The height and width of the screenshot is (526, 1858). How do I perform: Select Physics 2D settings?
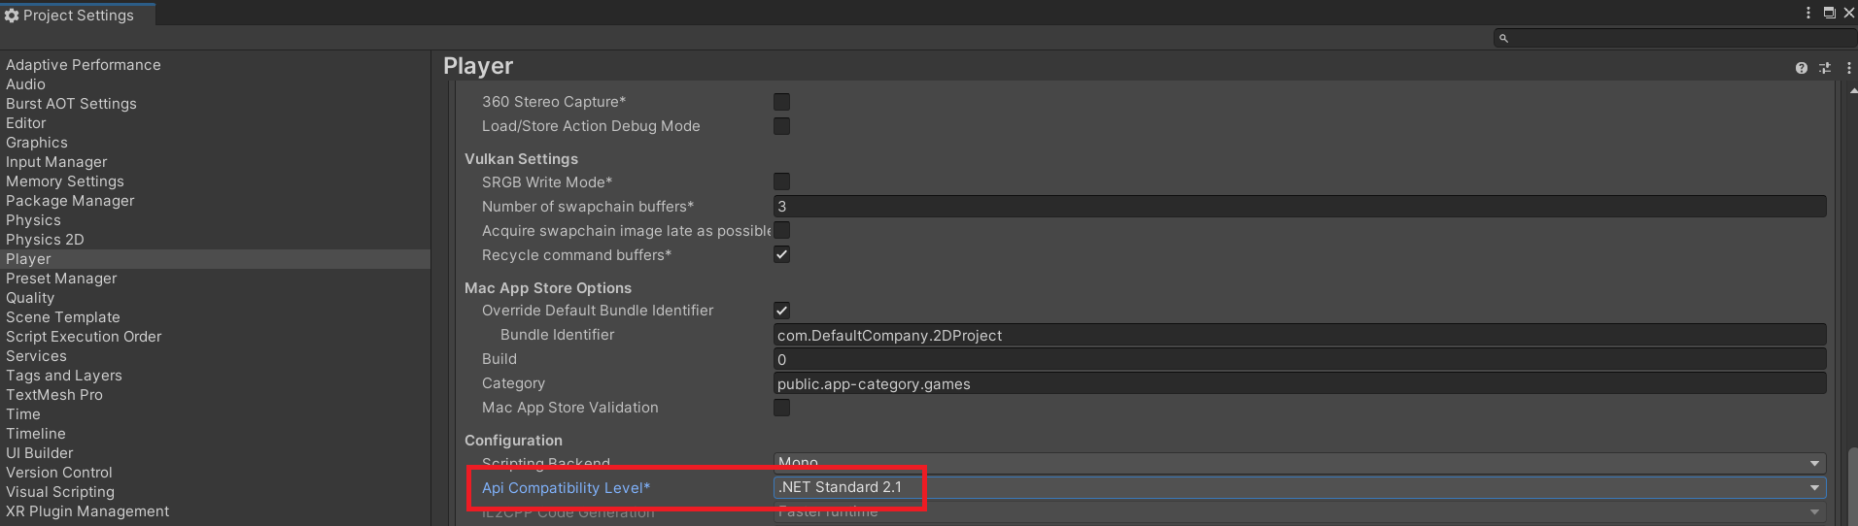[45, 240]
